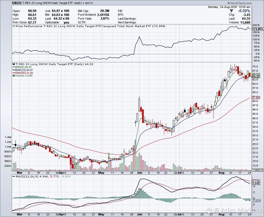264x217 pixels.
Task: Click the Last quote 64.32 x 60
Action: pyautogui.click(x=61, y=19)
